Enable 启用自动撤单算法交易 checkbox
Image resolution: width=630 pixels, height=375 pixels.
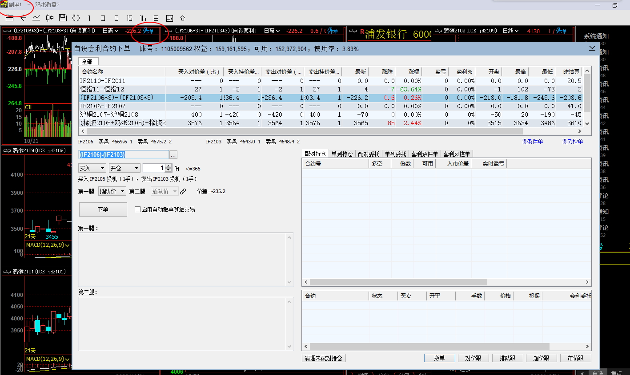pyautogui.click(x=138, y=209)
